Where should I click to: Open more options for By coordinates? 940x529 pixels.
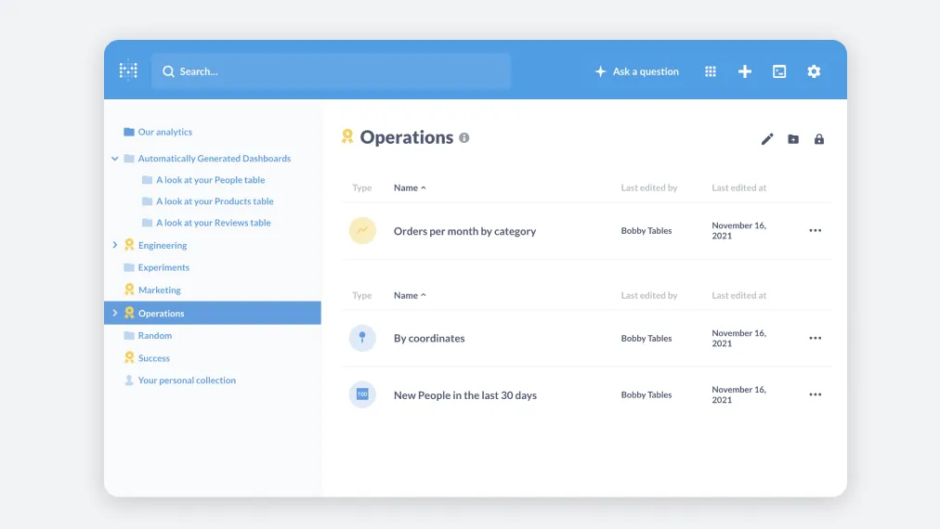tap(815, 338)
